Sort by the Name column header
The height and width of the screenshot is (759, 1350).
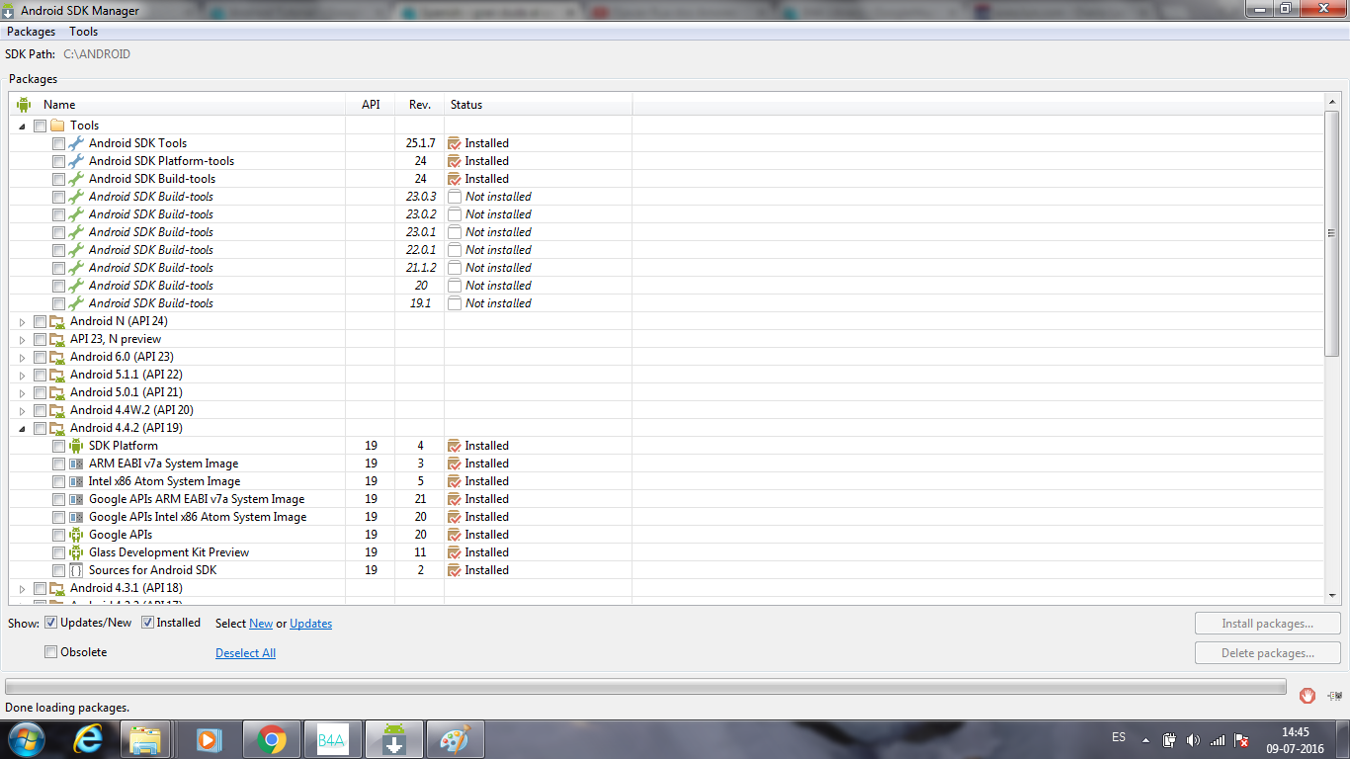178,104
